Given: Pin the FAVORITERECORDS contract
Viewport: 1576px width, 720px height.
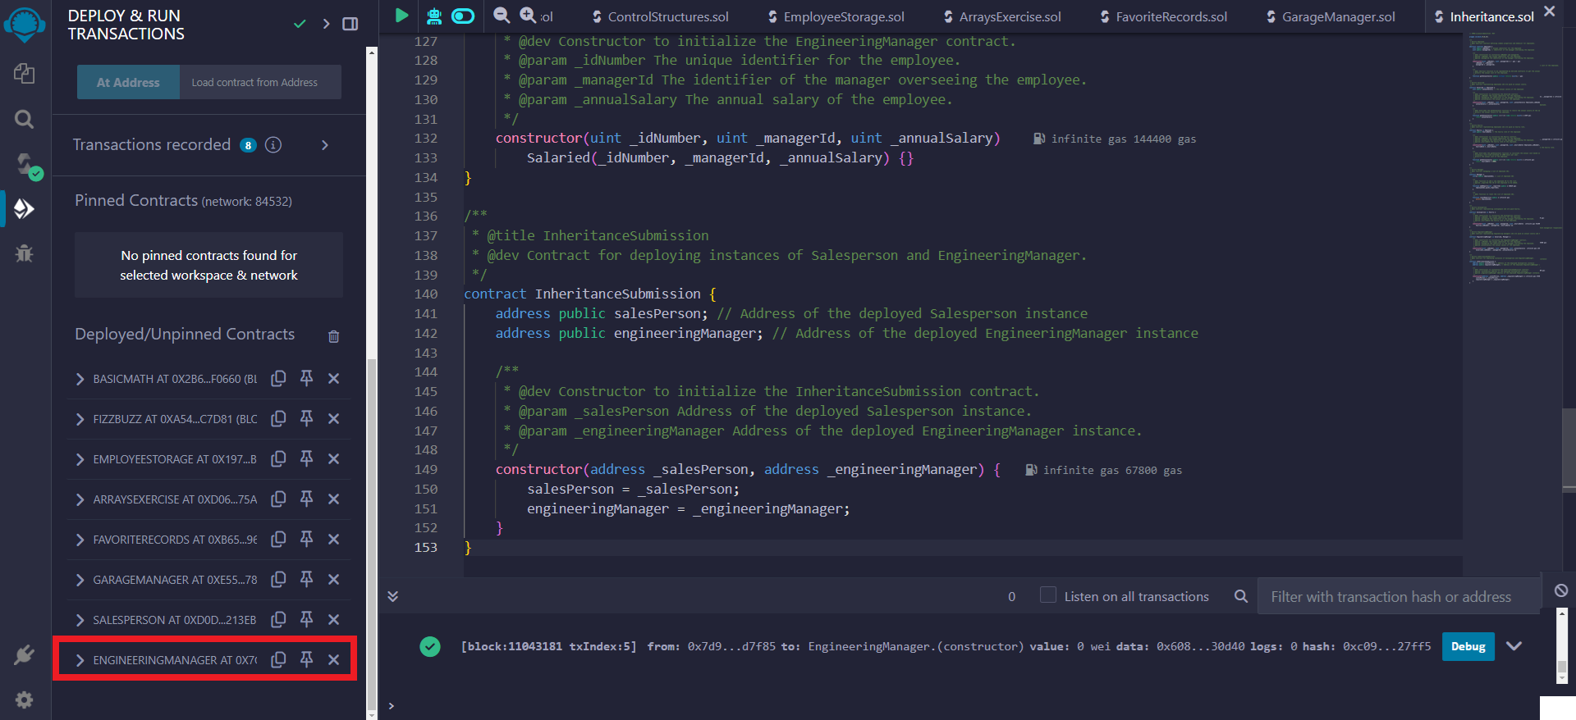Looking at the screenshot, I should pos(306,539).
